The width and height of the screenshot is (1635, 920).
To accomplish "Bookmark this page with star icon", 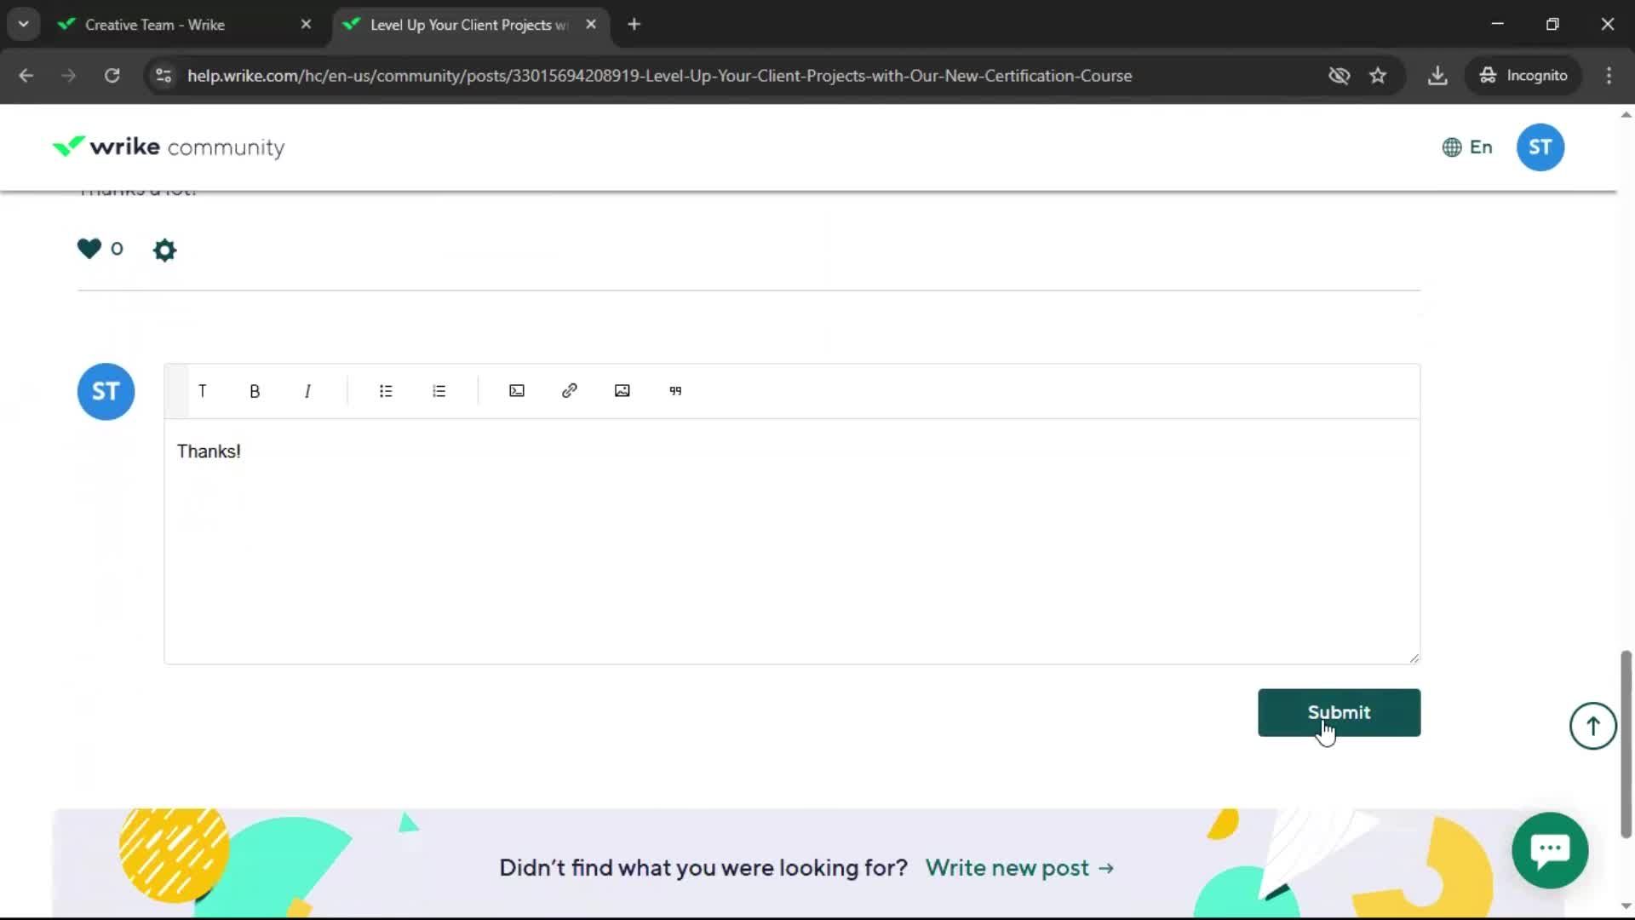I will (1378, 76).
